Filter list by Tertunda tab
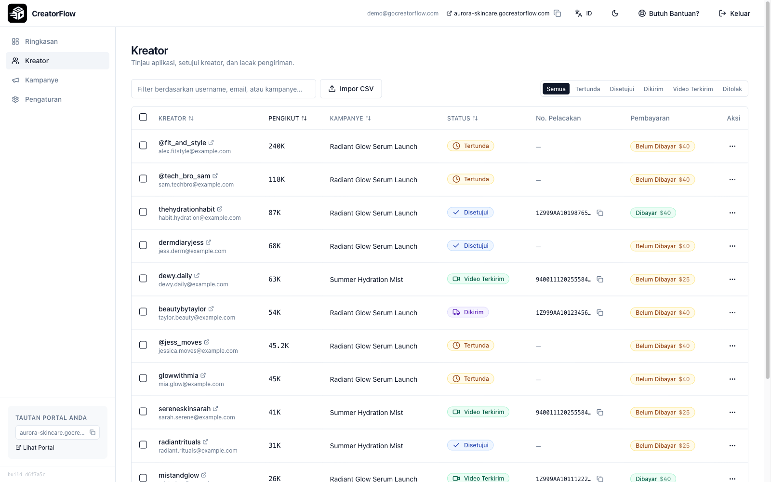This screenshot has width=771, height=482. pos(587,89)
